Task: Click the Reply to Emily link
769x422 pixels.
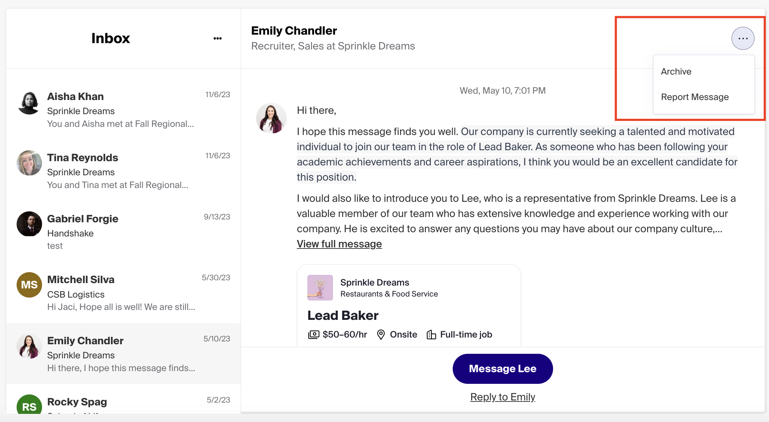Action: [x=503, y=397]
